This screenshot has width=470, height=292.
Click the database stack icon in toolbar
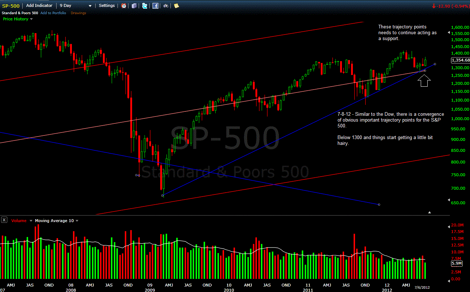(x=134, y=6)
